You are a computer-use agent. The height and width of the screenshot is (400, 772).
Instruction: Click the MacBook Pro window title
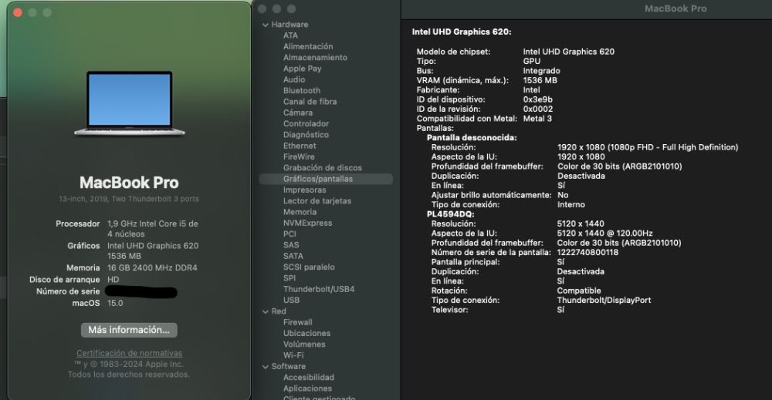pyautogui.click(x=675, y=8)
